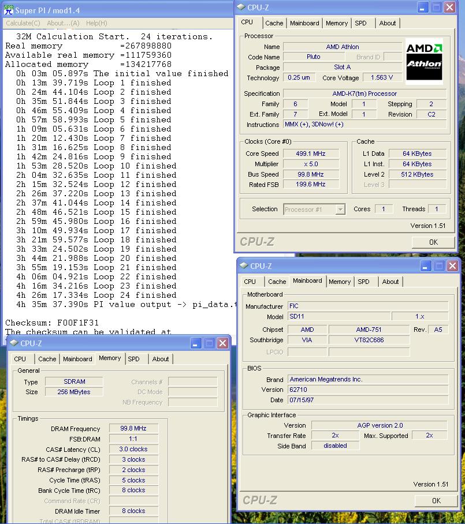This screenshot has height=524, width=465.
Task: Open the Help(H) menu in Super PI
Action: [x=96, y=23]
